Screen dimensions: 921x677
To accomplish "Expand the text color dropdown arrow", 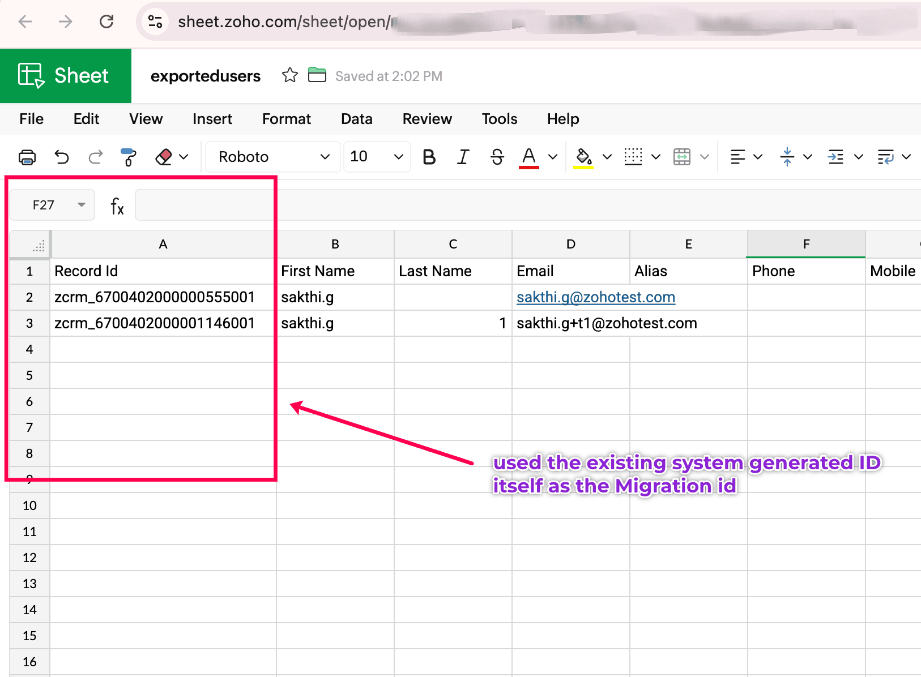I will pyautogui.click(x=553, y=157).
